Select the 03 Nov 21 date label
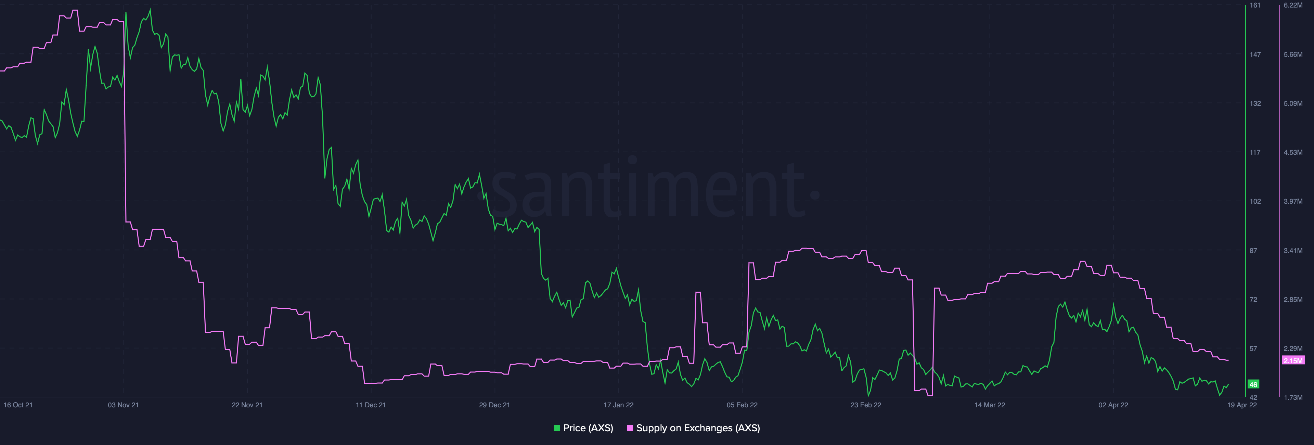The width and height of the screenshot is (1314, 445). coord(123,405)
